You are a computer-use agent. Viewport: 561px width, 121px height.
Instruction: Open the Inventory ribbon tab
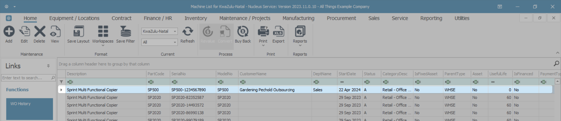pos(195,18)
